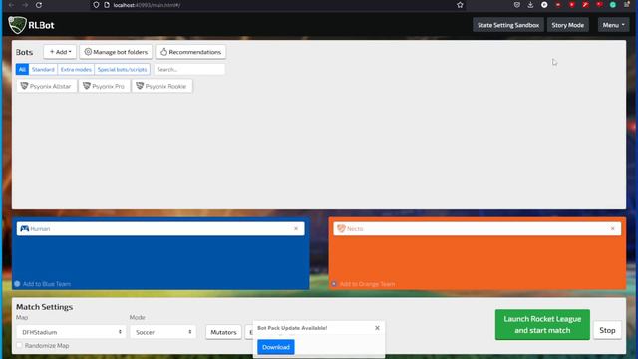Screen dimensions: 638x359
Task: Remove Necto from the Orange team
Action: [x=612, y=228]
